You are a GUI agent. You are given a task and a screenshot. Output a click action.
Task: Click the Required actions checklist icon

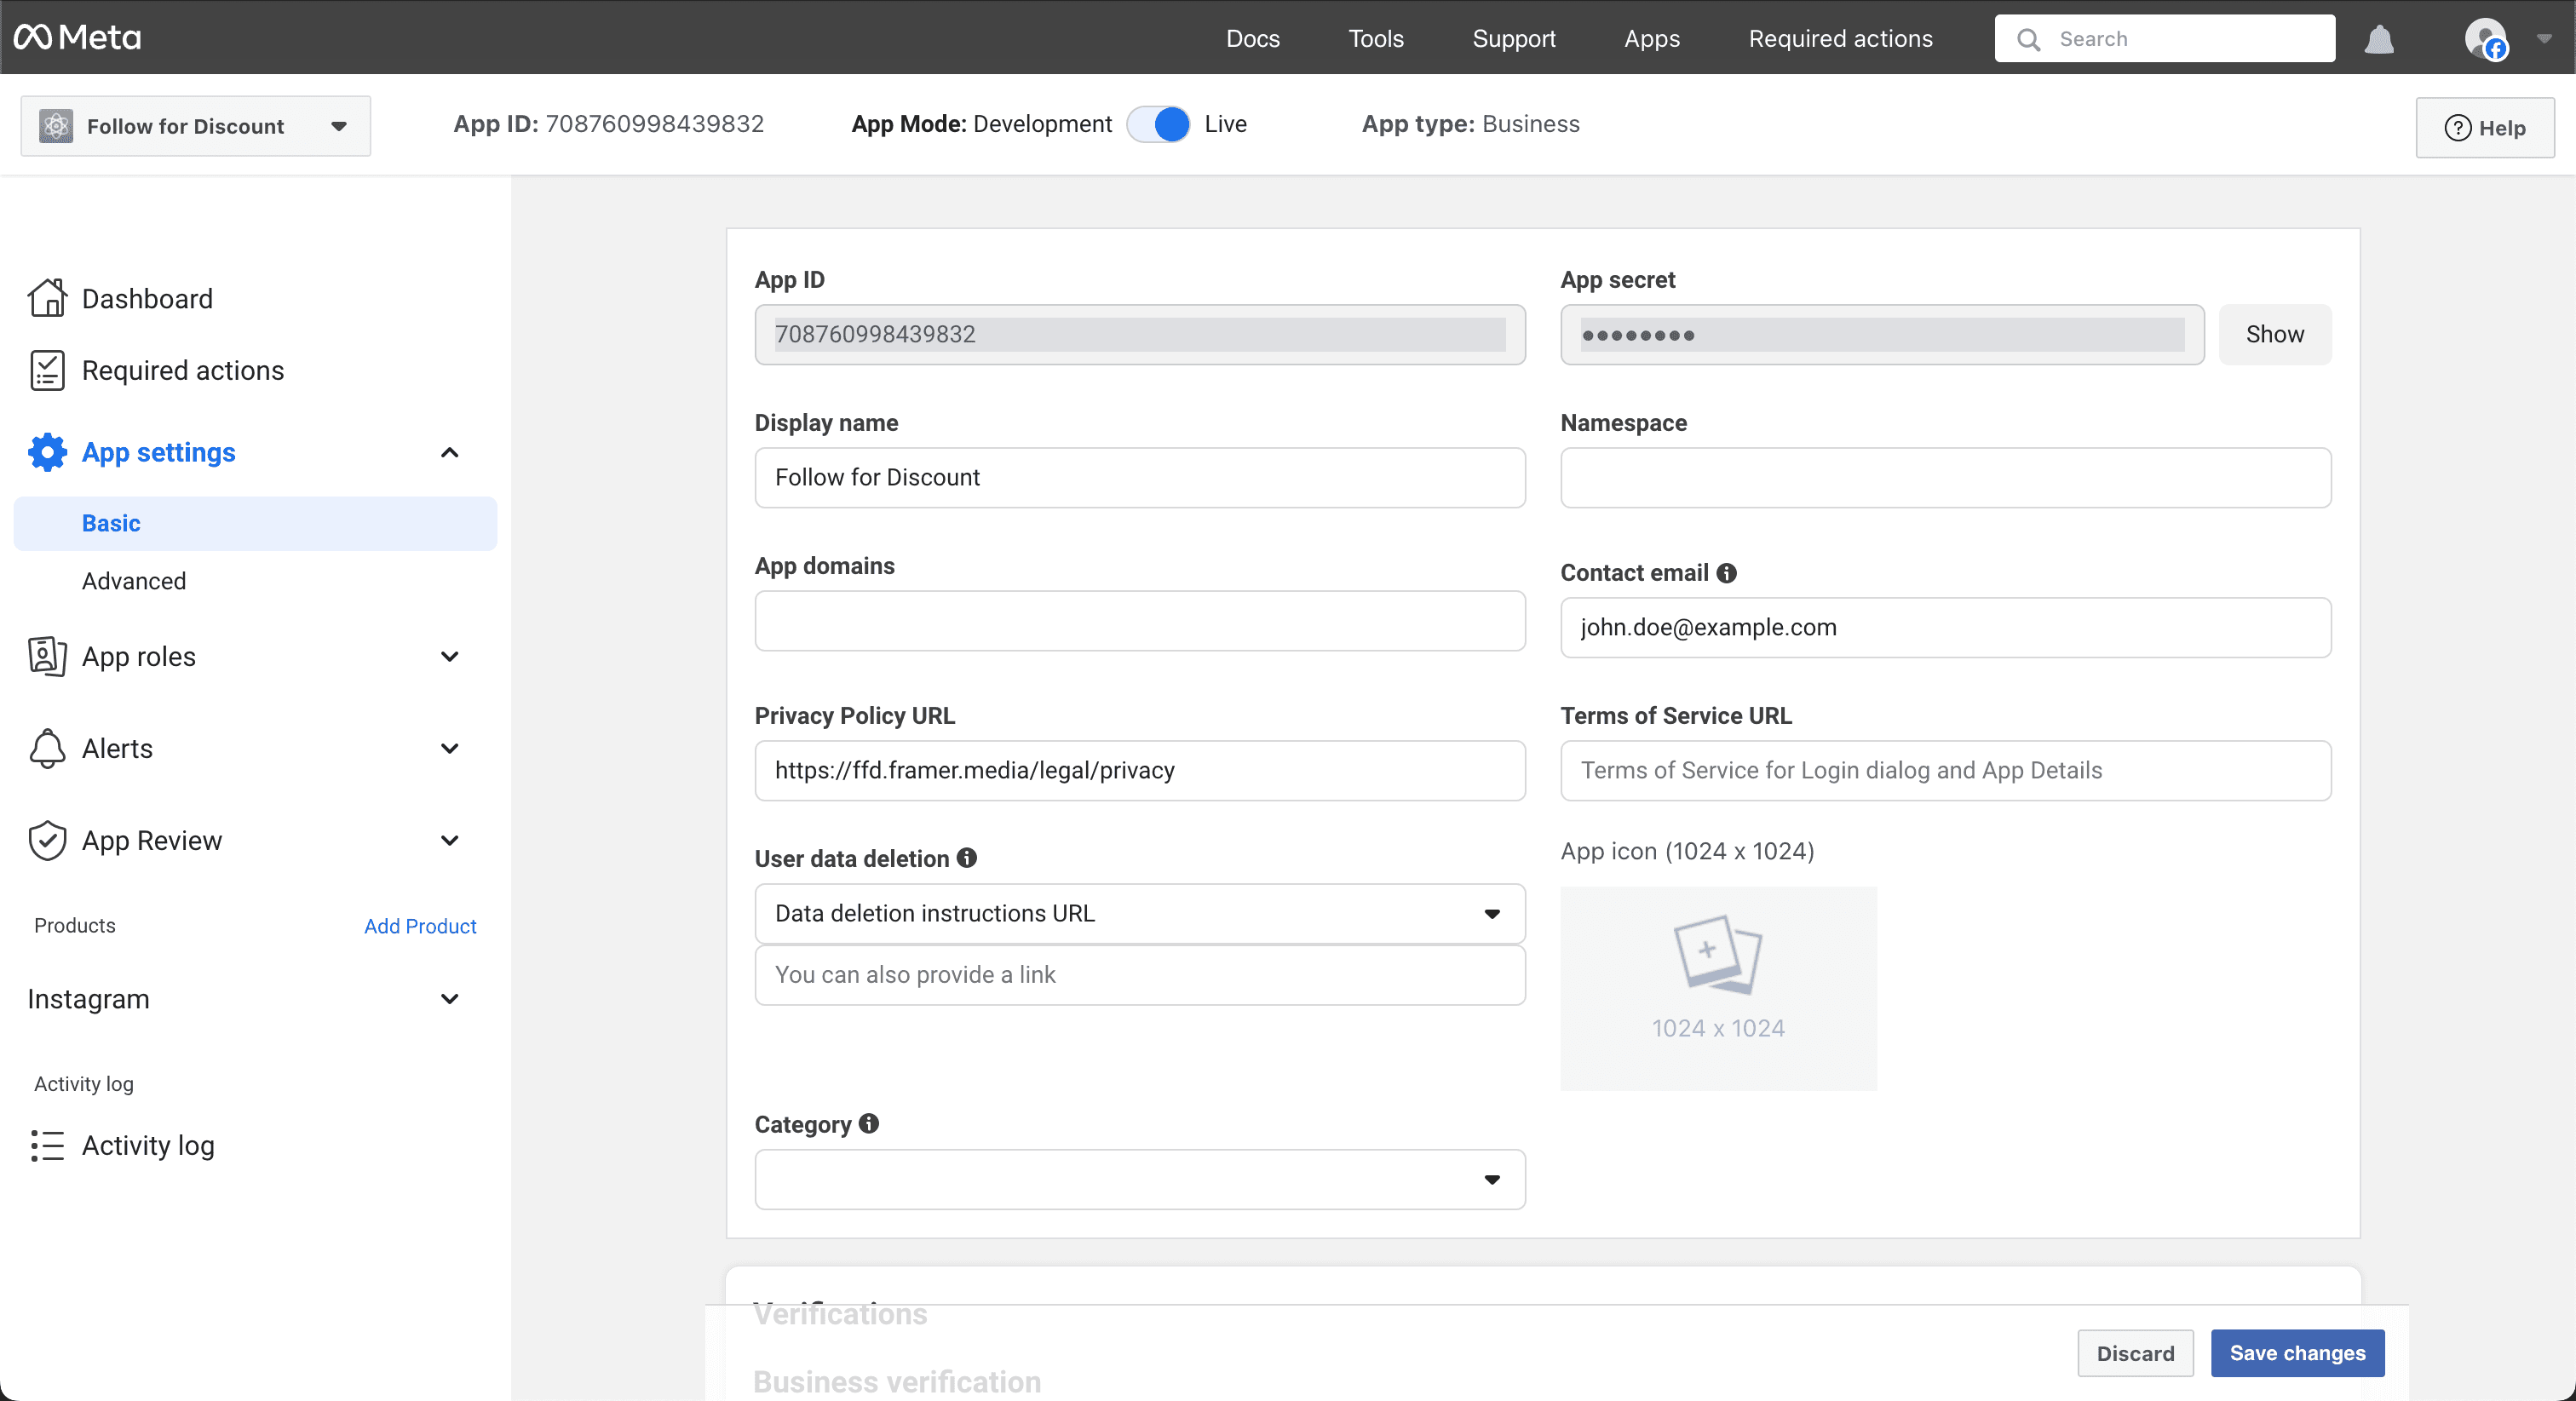[47, 370]
